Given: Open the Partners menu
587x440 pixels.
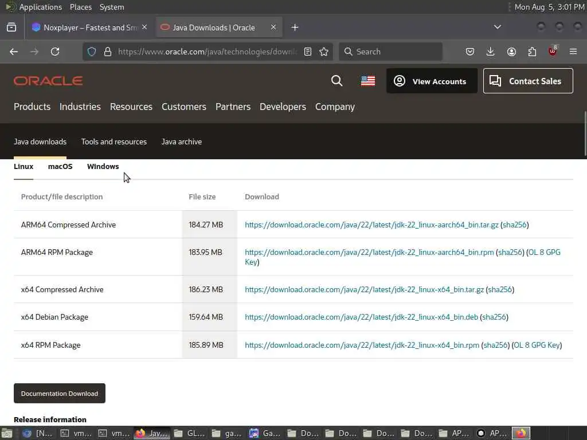Looking at the screenshot, I should (233, 107).
